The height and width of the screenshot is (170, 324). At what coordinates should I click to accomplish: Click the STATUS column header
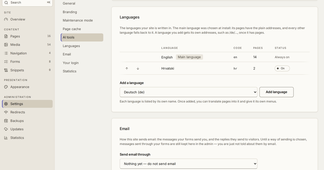point(281,48)
